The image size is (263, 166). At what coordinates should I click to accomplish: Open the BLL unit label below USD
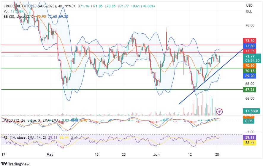[x=249, y=11]
